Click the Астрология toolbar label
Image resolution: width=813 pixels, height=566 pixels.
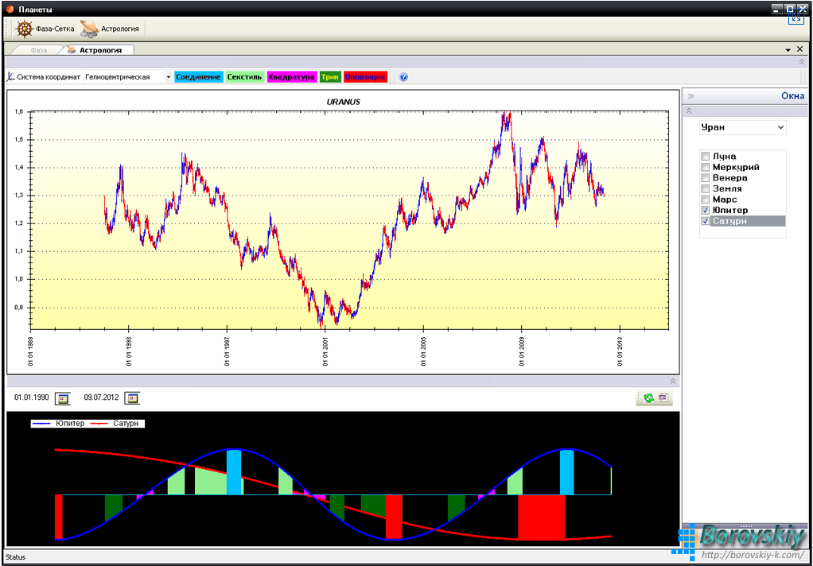click(120, 29)
